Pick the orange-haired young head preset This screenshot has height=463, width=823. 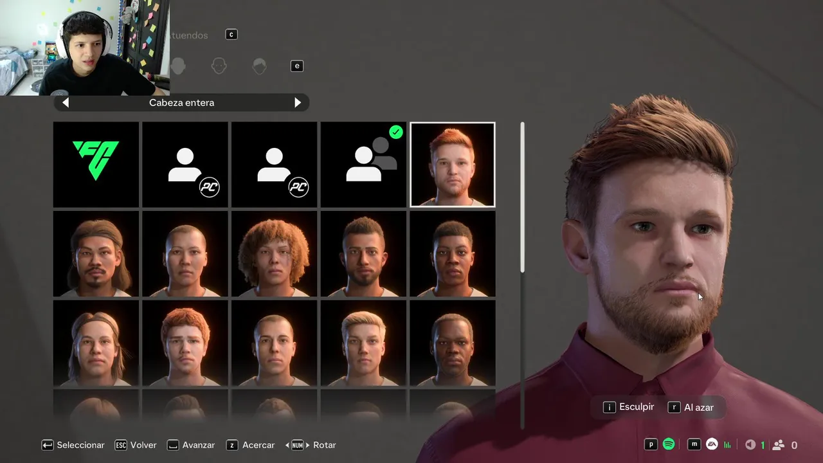185,343
